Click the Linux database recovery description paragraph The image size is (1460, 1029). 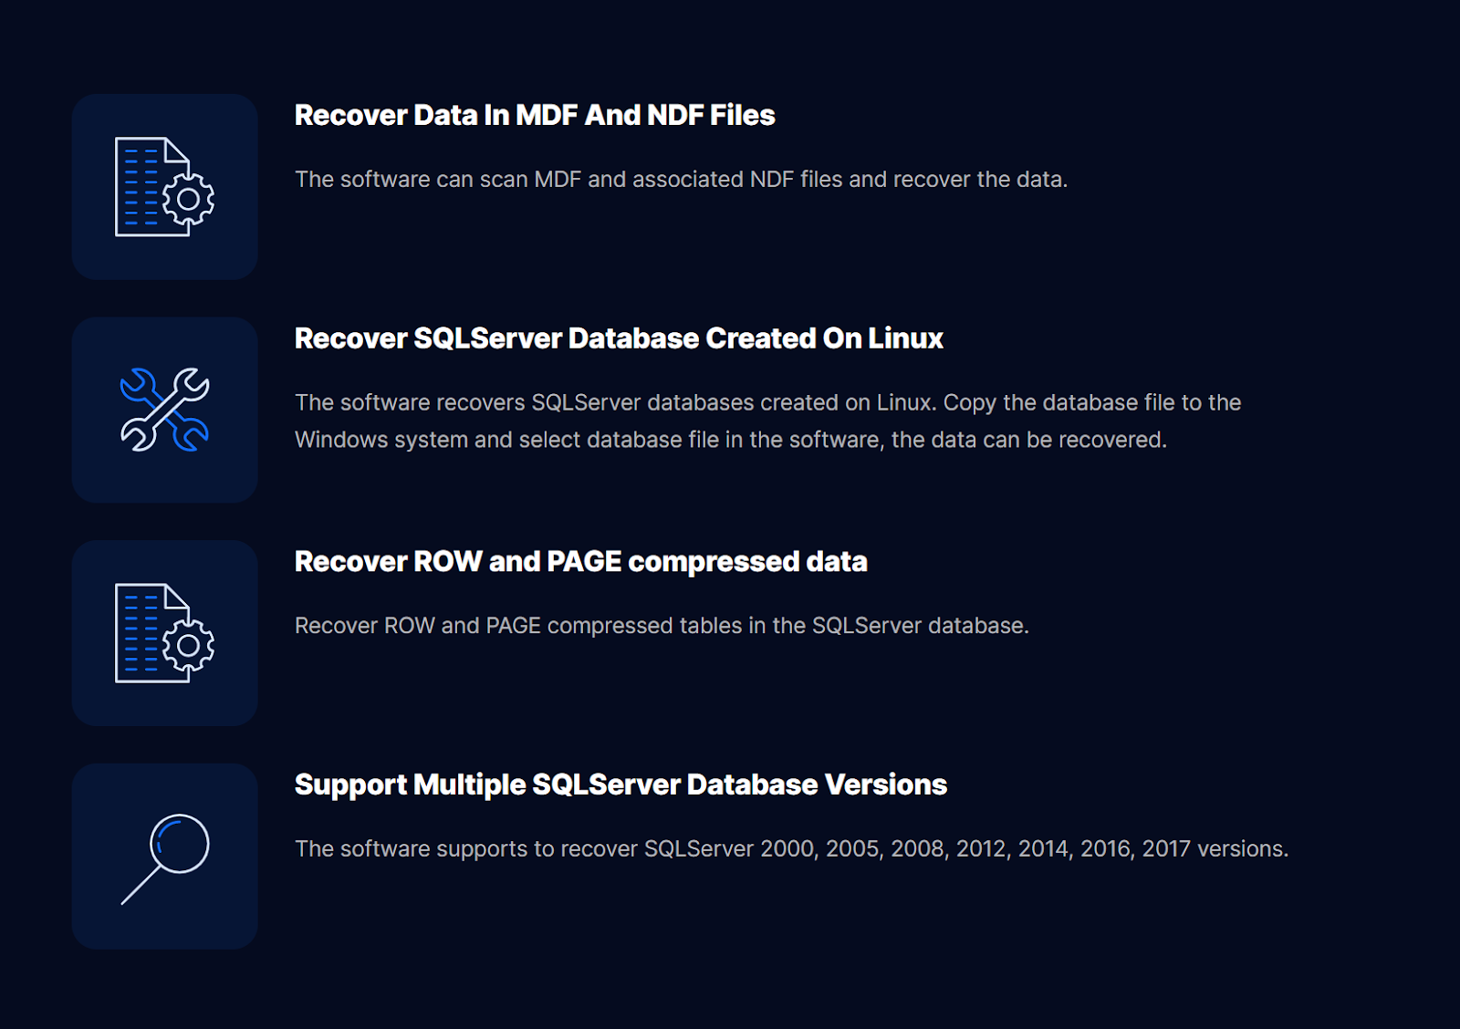767,421
